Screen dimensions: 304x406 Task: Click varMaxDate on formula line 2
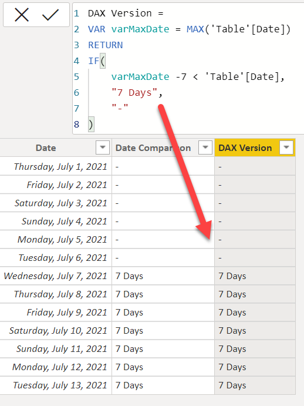tap(140, 29)
